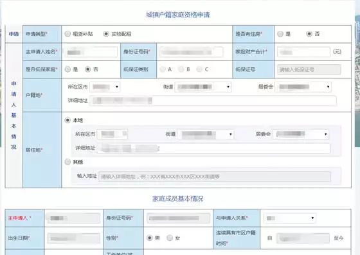Open the 户籍地 居委会 dropdown
The width and height of the screenshot is (360, 255).
coord(303,87)
